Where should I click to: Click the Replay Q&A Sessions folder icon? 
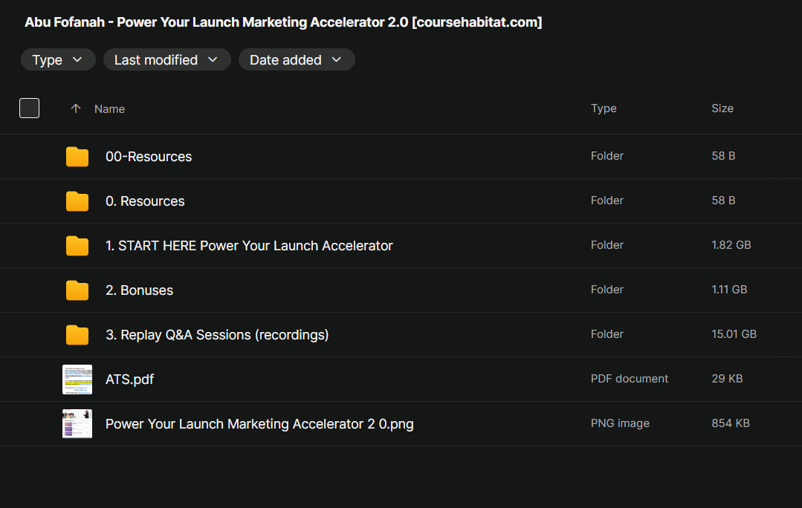coord(77,335)
